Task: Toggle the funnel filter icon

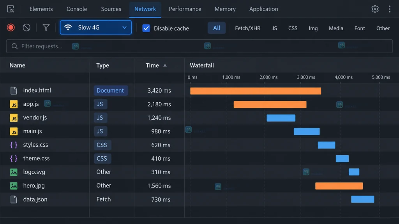Action: [x=46, y=28]
